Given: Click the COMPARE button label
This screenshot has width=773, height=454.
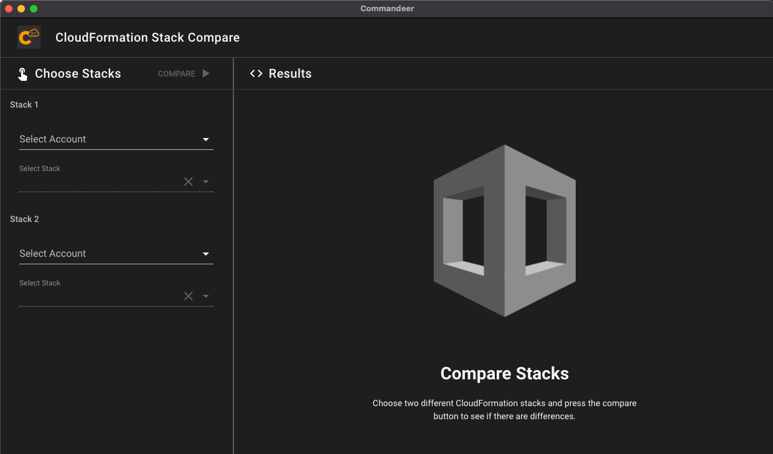Looking at the screenshot, I should click(x=177, y=73).
